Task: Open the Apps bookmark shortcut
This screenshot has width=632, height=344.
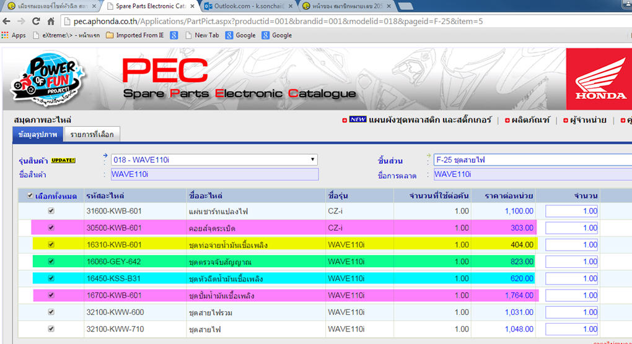Action: 14,35
